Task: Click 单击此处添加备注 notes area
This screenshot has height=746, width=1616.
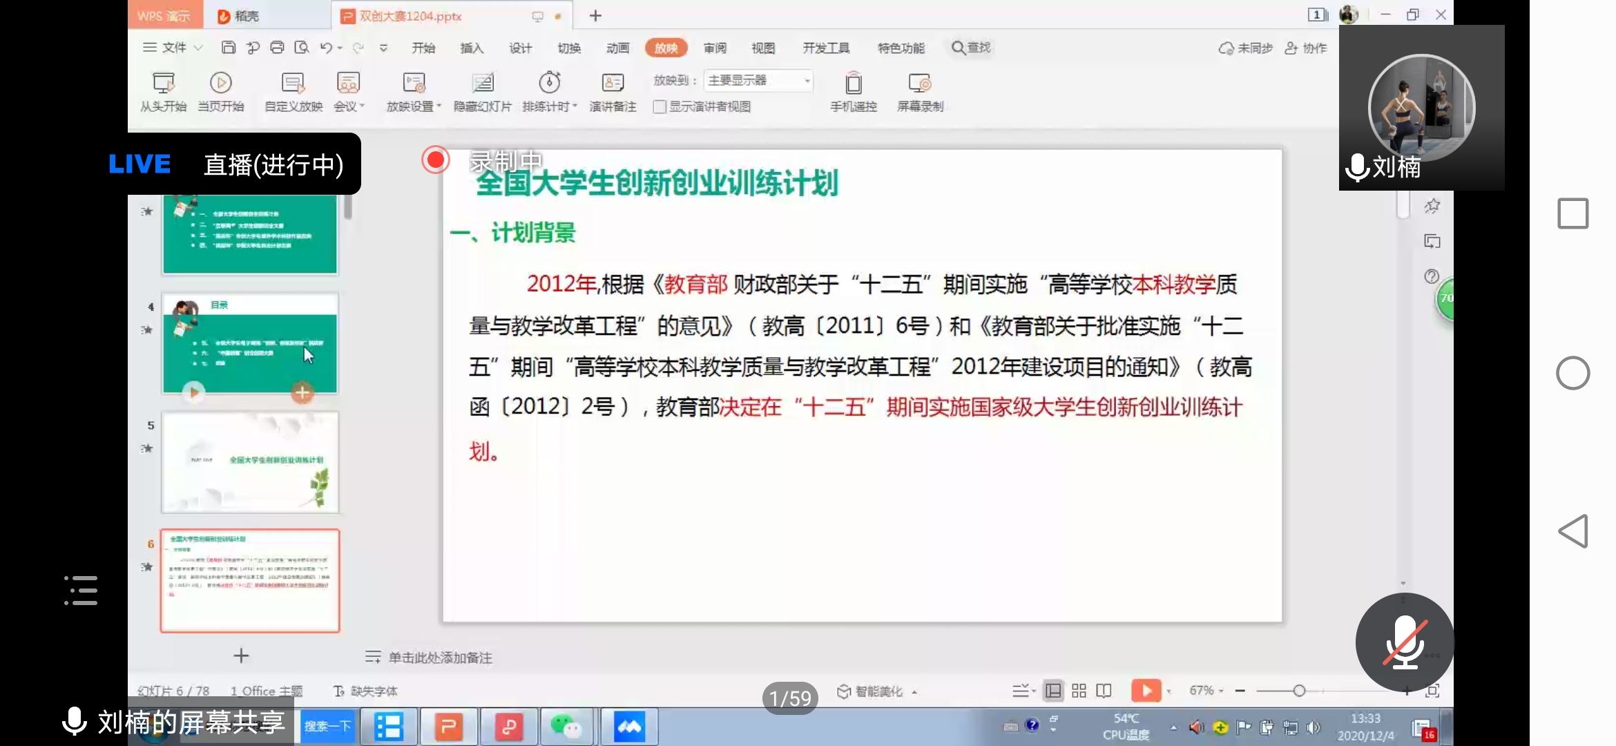Action: (440, 658)
